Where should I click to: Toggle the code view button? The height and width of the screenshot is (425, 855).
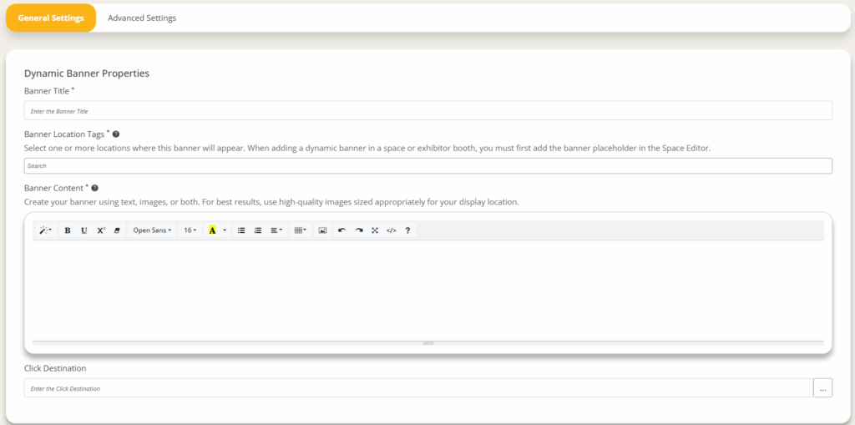coord(391,230)
